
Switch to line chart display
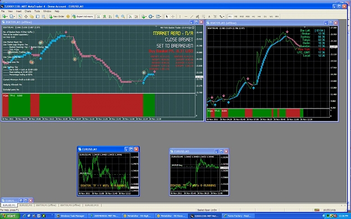tap(110, 16)
